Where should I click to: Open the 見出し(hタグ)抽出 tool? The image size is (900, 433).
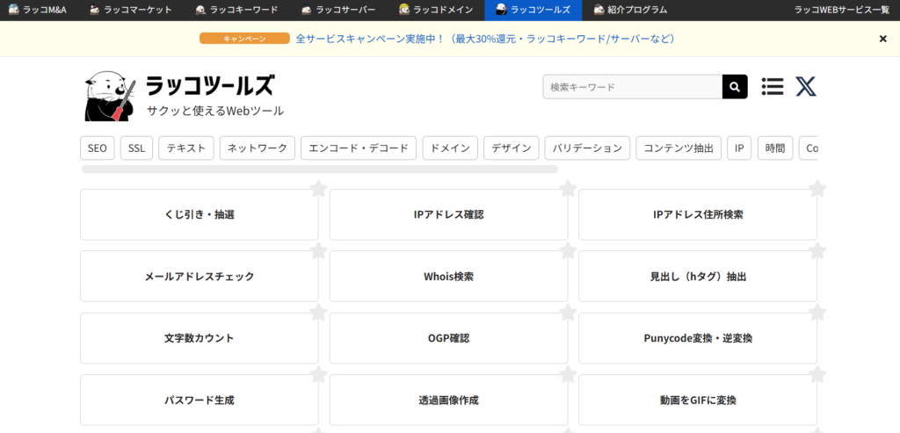[x=698, y=277]
